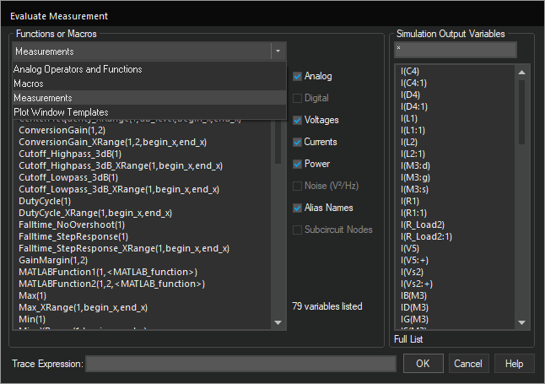Click the functions list down arrow
Screen dimensions: 545x384
pyautogui.click(x=278, y=322)
